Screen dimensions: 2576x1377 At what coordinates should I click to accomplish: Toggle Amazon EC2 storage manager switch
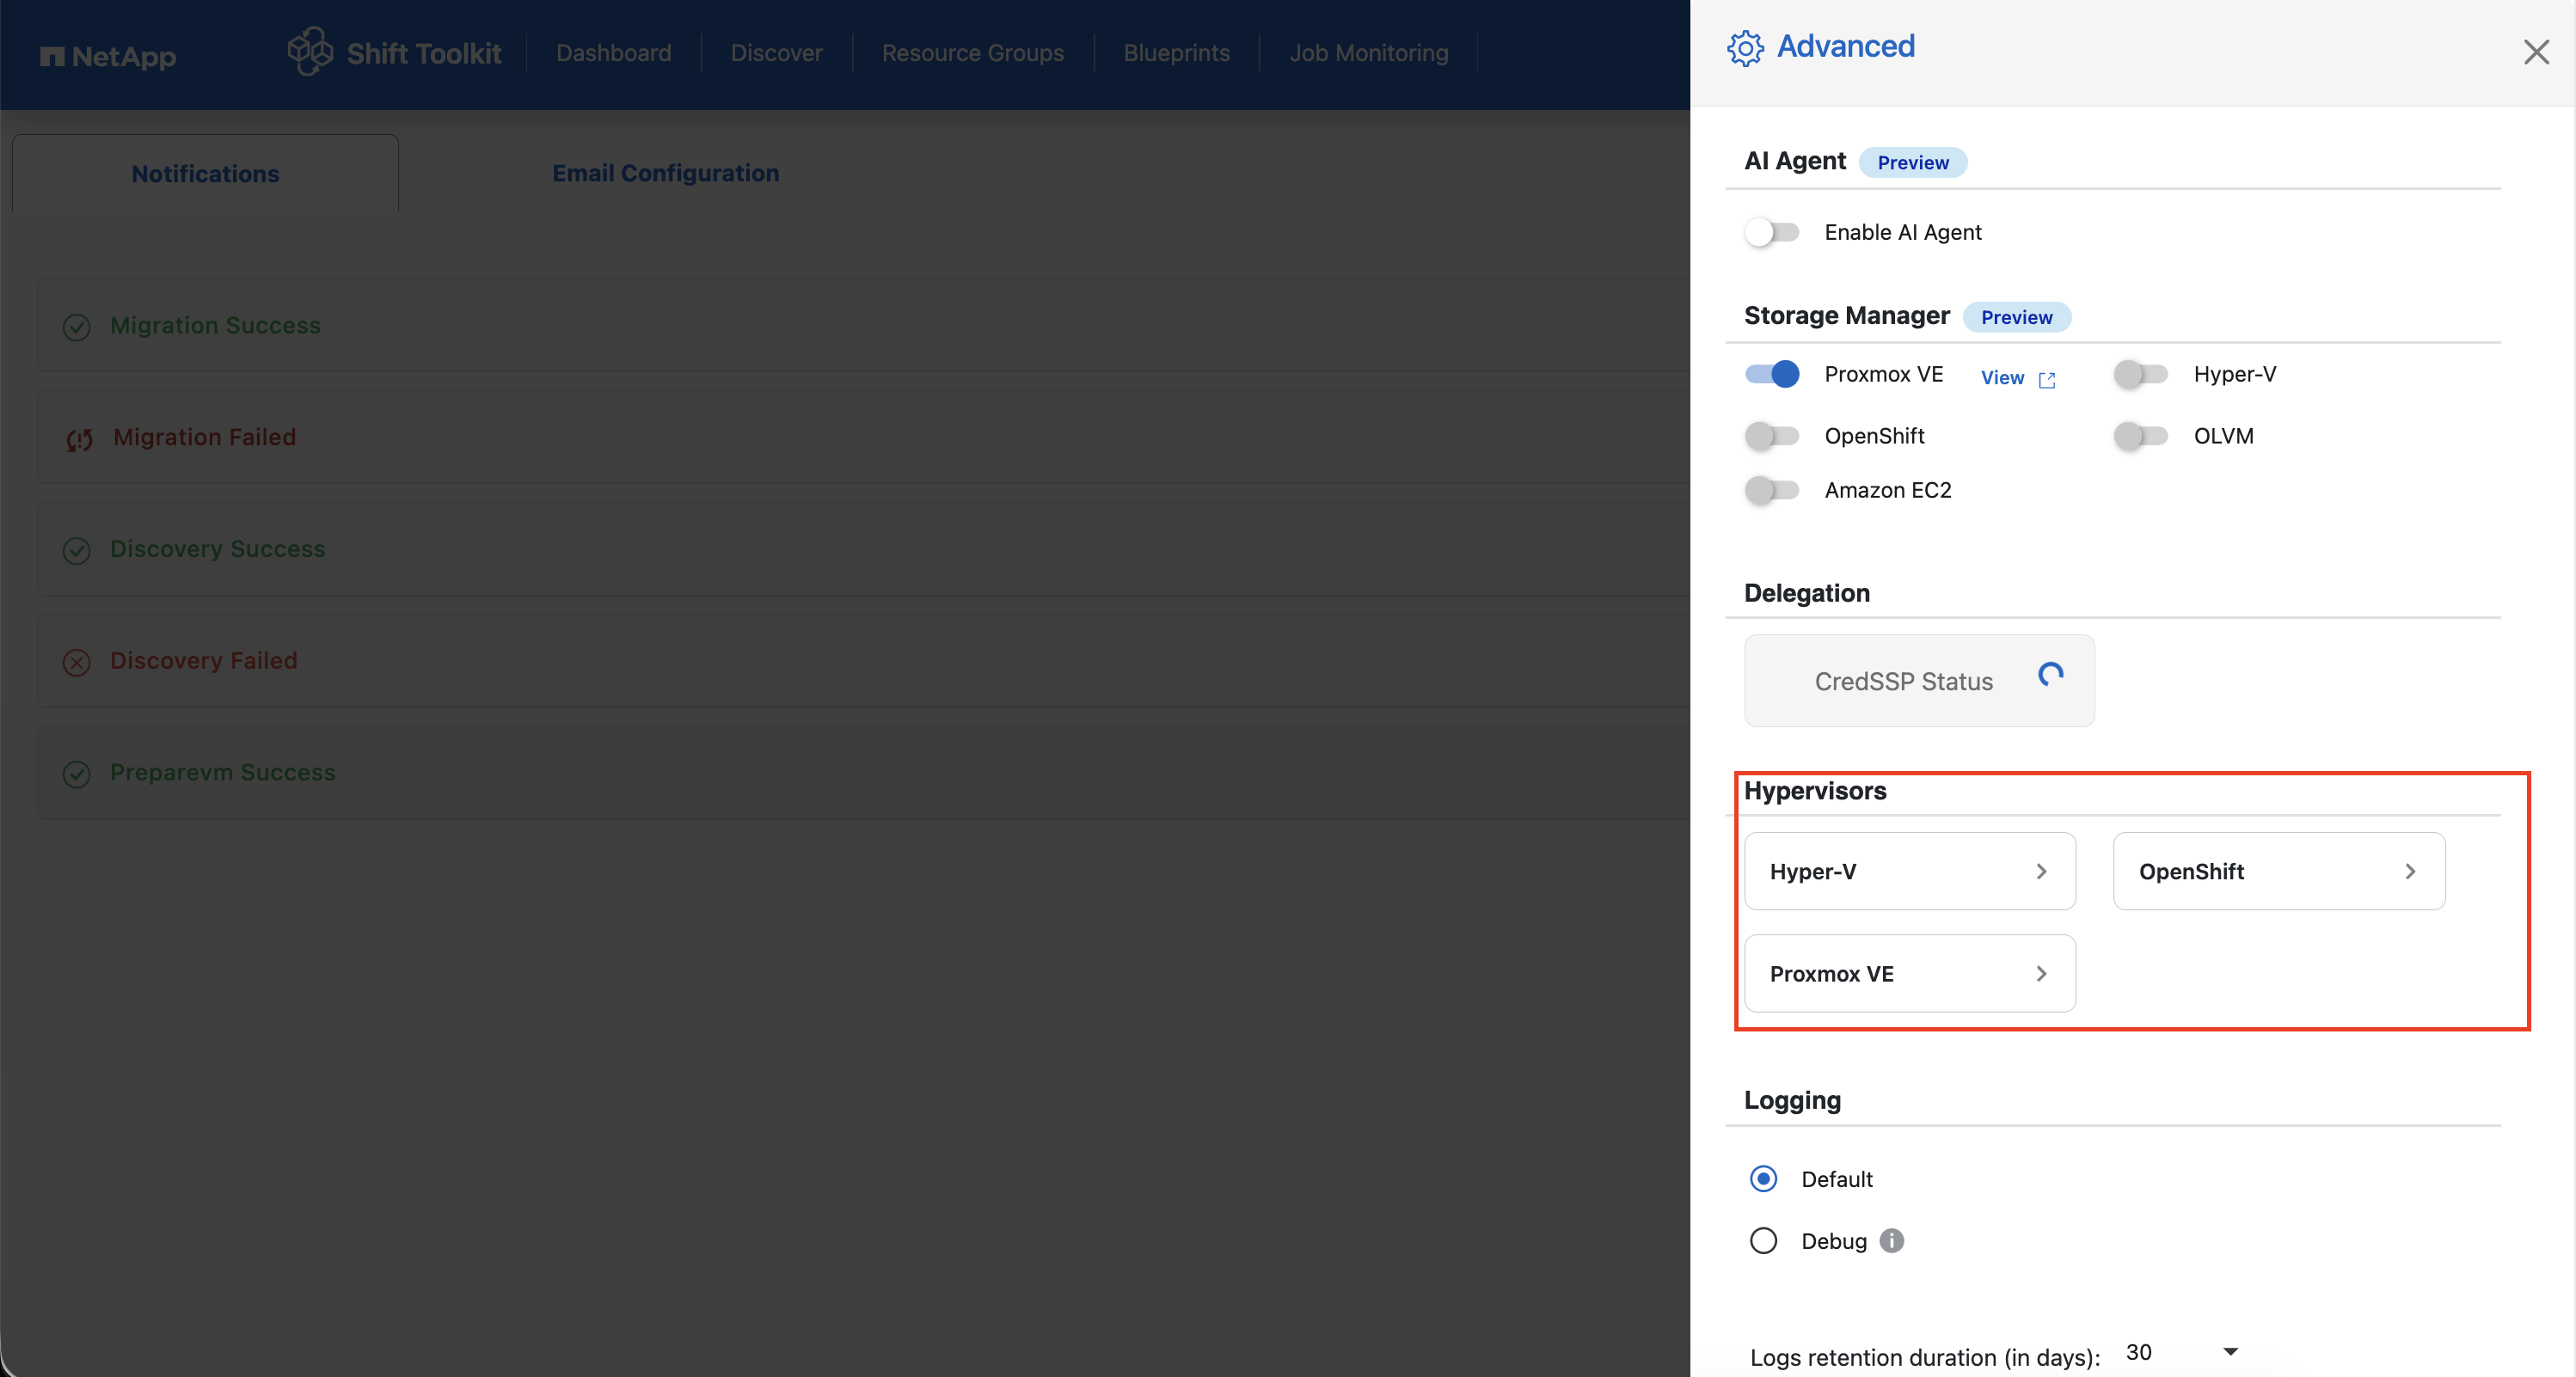[1771, 490]
